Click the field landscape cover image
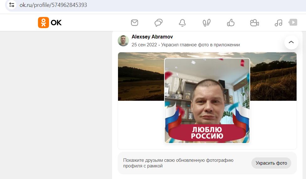 point(141,76)
